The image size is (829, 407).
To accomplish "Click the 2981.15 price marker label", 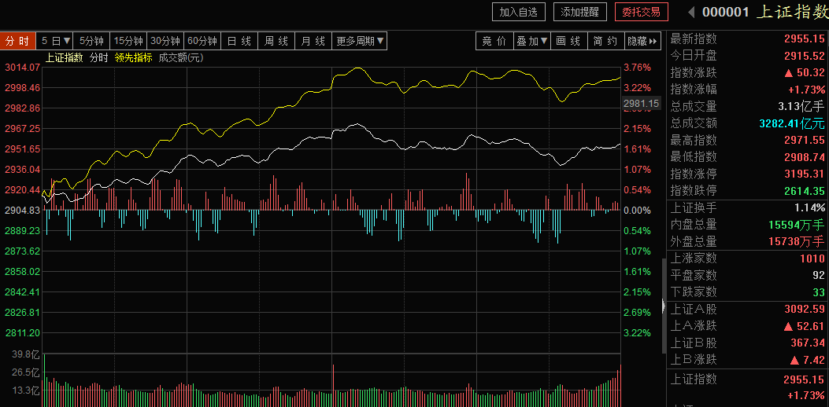I will (x=642, y=104).
